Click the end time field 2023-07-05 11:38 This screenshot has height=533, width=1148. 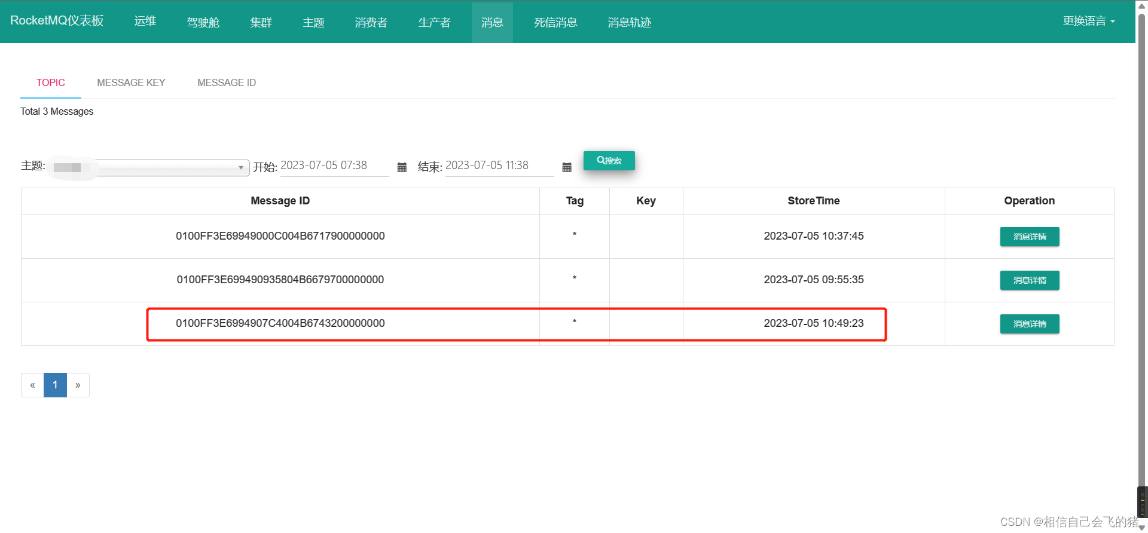tap(500, 166)
